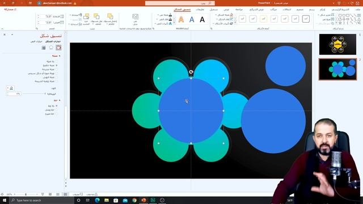363x204 pixels.
Task: Open the Insert (إدراج) tab
Action: pos(323,10)
